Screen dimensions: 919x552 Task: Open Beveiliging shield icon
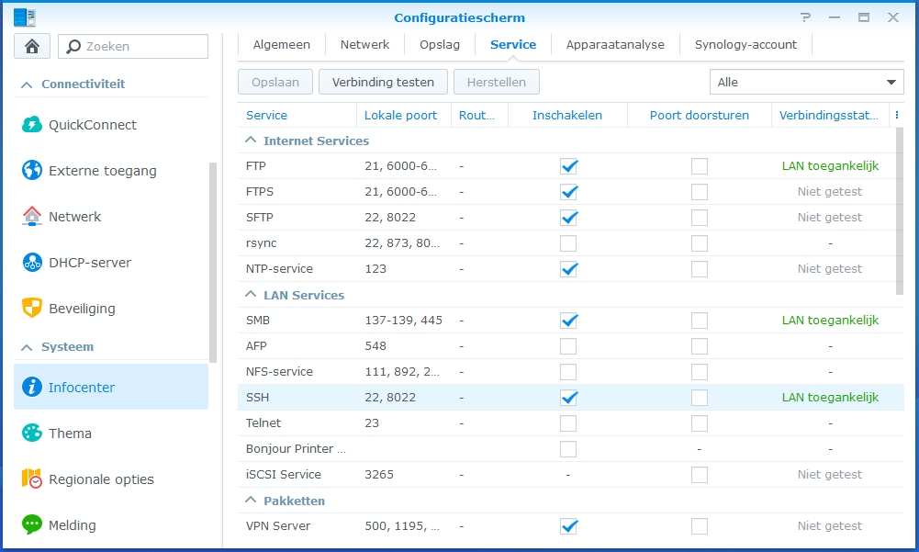tap(32, 309)
